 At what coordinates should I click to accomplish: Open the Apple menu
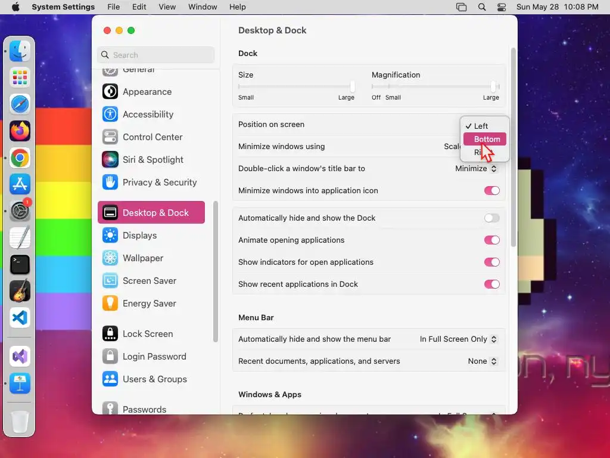tap(15, 7)
